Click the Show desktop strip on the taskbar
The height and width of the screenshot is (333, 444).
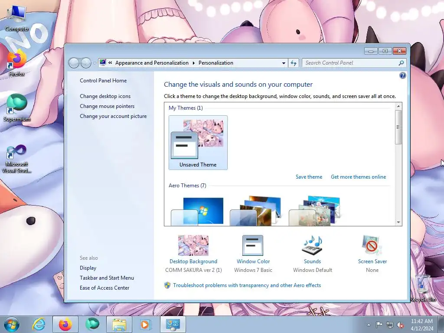coord(441,324)
